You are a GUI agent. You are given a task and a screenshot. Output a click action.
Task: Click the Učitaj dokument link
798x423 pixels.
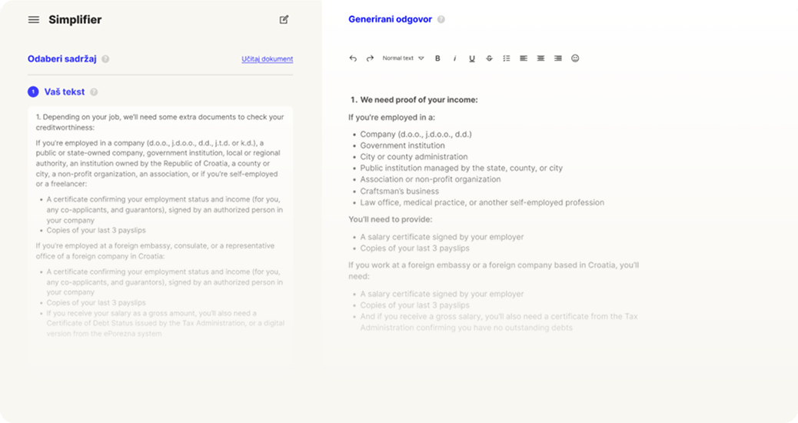click(267, 59)
